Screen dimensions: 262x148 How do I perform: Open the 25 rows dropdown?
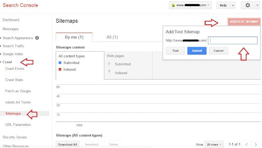click(214, 144)
